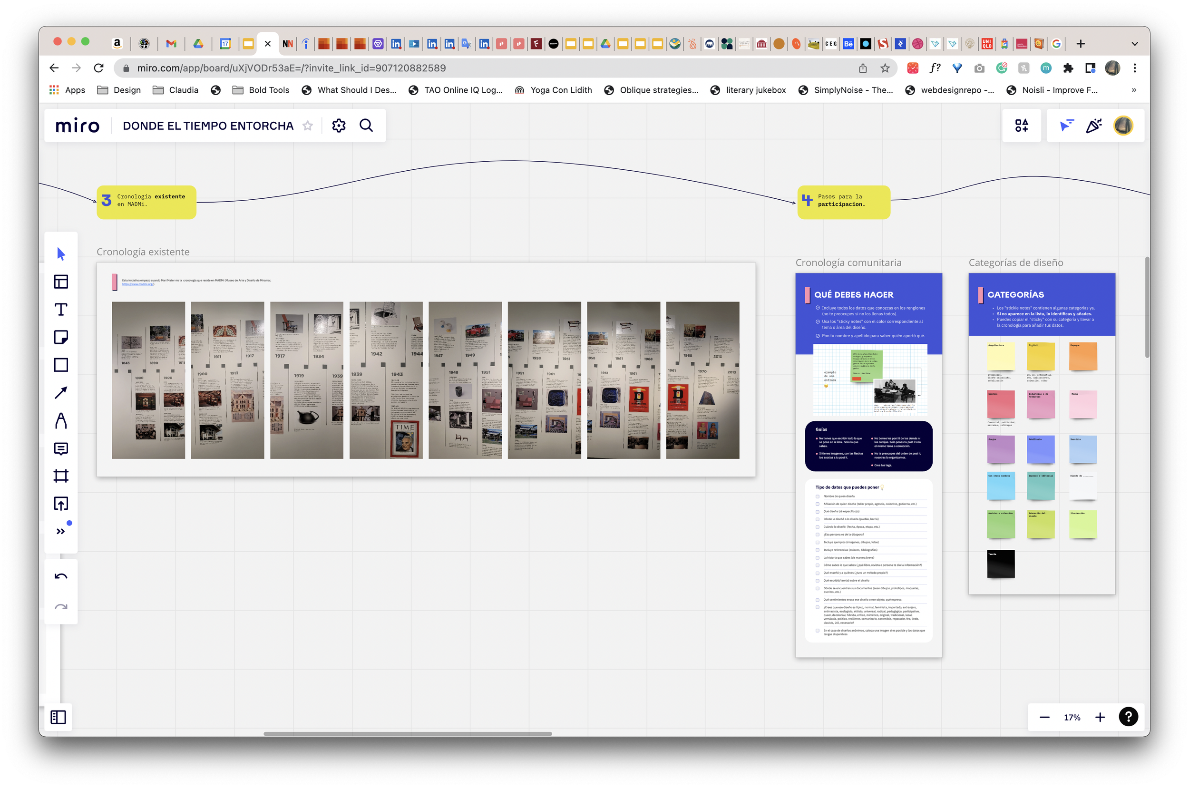
Task: Click the 'Cronología comunitaria' frame title
Action: 848,263
